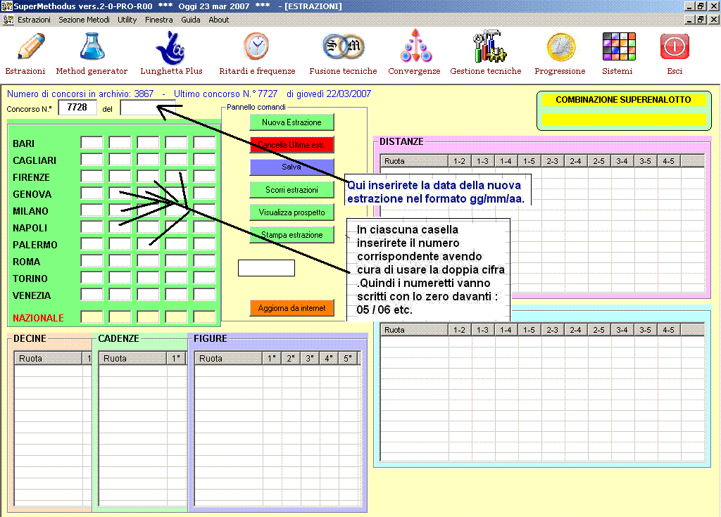
Task: Click the orange Aggiorna da internet button
Action: [291, 308]
